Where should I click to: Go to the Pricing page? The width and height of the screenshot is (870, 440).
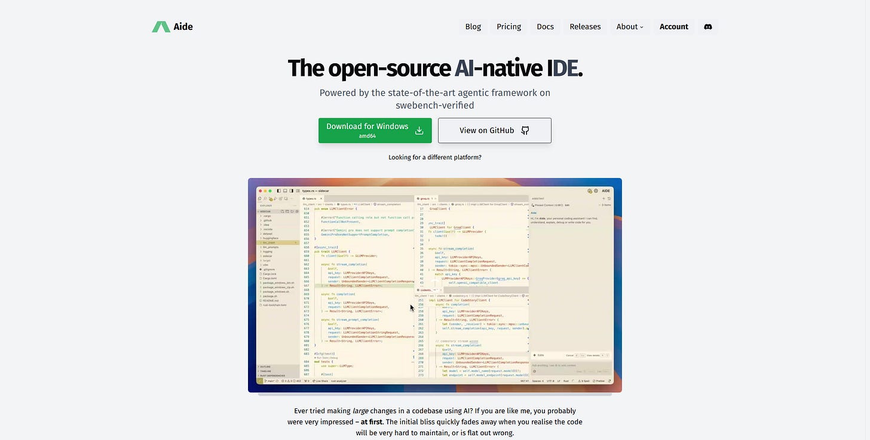click(x=509, y=27)
